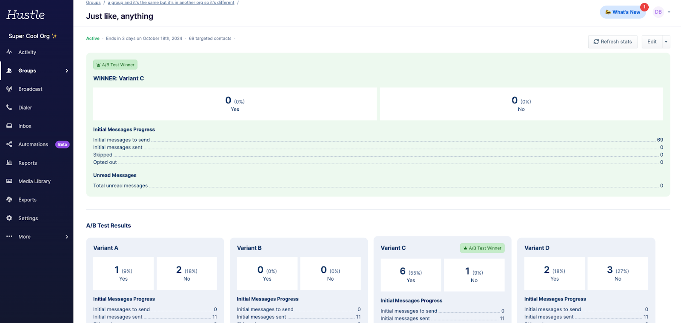This screenshot has width=681, height=323.
Task: Click the Variant C Yes result box
Action: (411, 275)
